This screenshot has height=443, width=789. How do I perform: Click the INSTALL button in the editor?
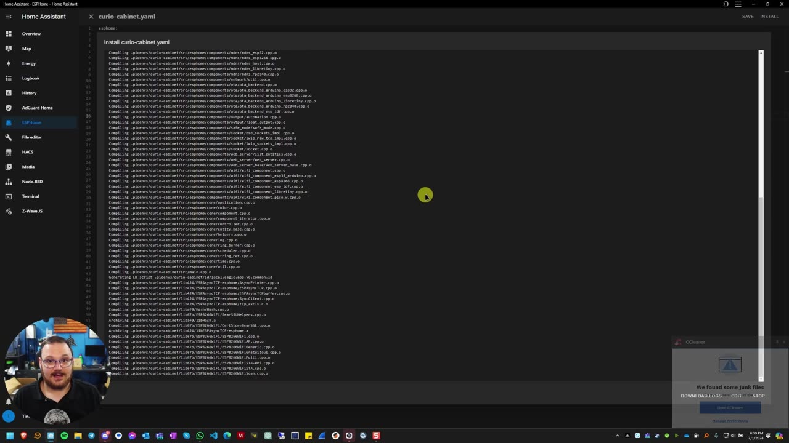(x=769, y=17)
